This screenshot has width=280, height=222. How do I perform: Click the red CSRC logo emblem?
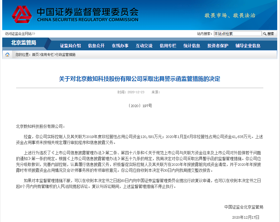tap(22, 14)
